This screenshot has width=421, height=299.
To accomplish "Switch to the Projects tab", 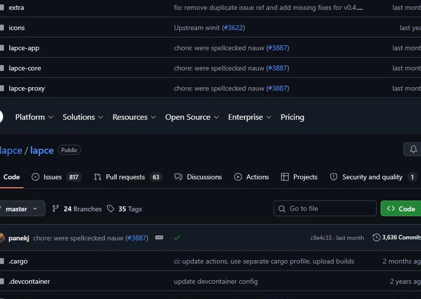I will coord(299,177).
